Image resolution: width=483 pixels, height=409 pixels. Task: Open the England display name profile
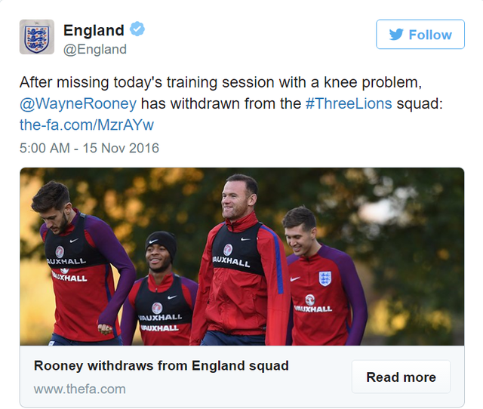click(x=94, y=30)
